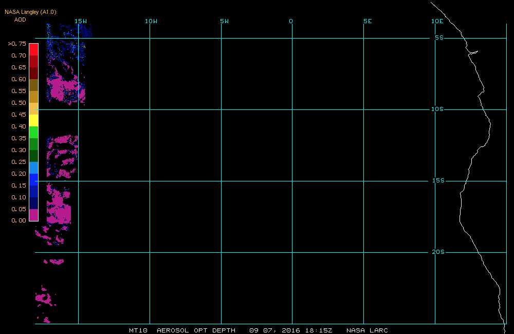
Task: Click the '0.10' legend value
Action: [19, 197]
